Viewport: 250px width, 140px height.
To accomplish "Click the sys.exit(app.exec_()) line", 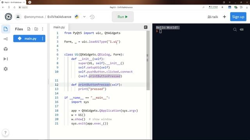I will (89, 124).
